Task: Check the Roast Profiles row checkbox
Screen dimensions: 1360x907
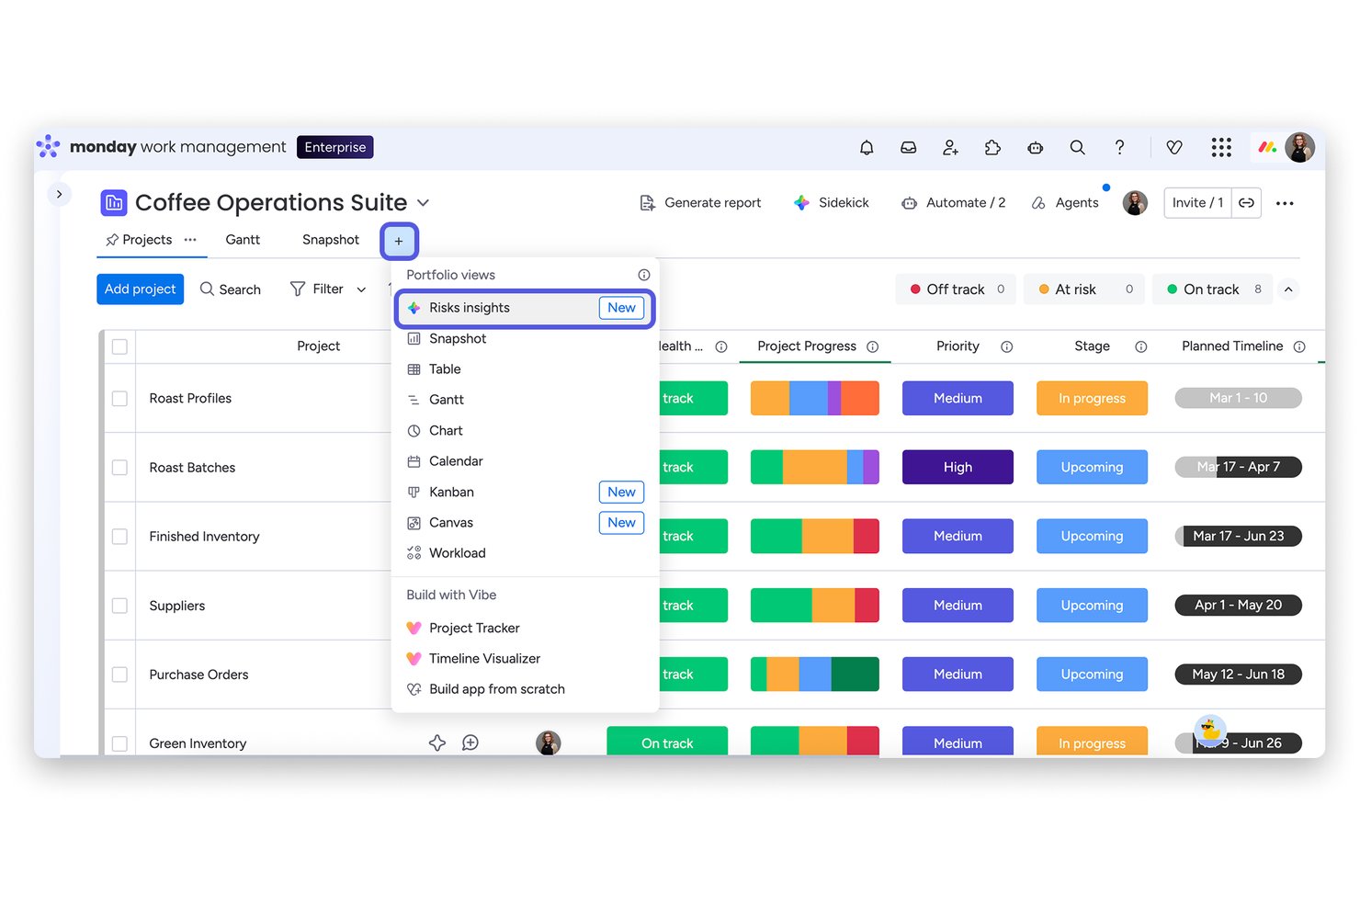Action: (119, 398)
